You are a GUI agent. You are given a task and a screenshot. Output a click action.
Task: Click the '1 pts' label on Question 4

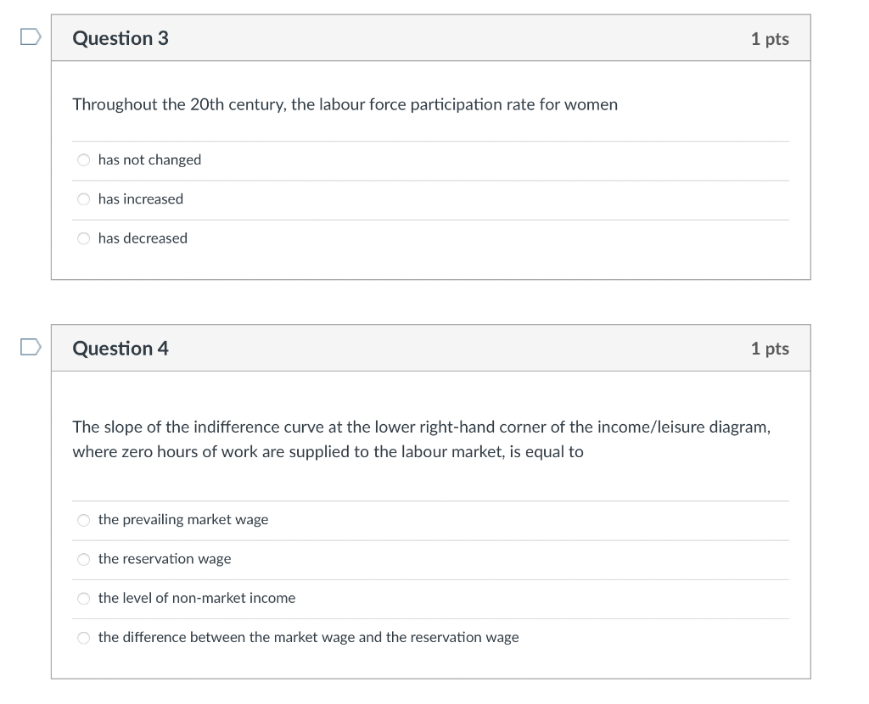point(770,348)
